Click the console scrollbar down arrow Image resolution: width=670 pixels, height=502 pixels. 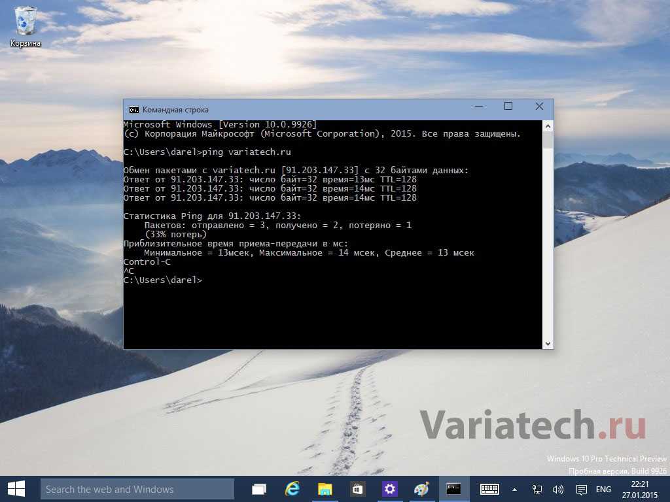[548, 343]
